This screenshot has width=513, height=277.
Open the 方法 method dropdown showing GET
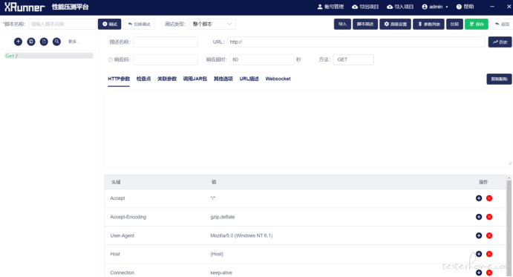click(x=353, y=59)
